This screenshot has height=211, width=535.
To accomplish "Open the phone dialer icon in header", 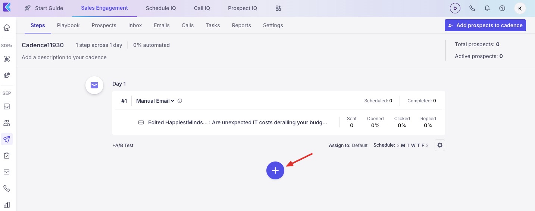I will [x=472, y=8].
